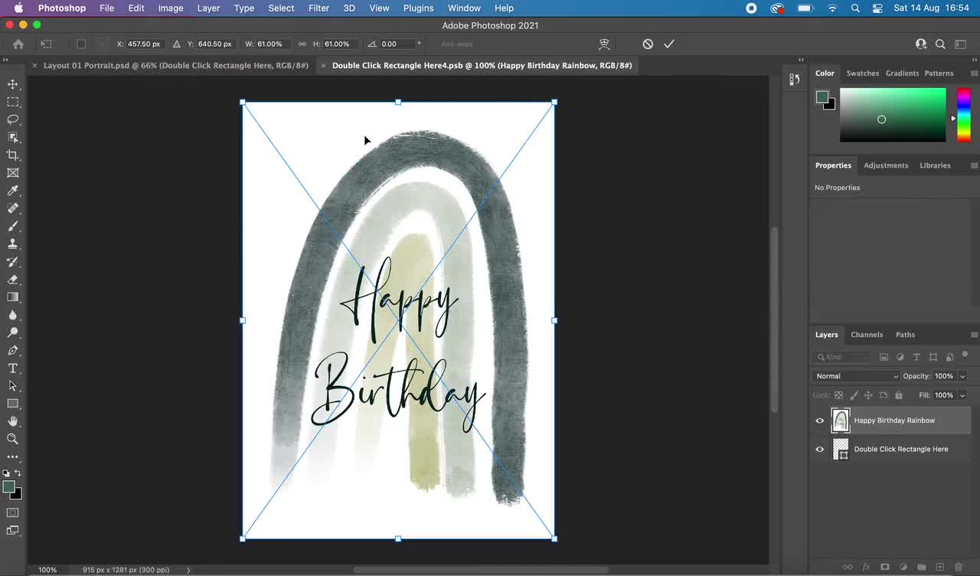The width and height of the screenshot is (980, 576).
Task: Select the Brush tool
Action: click(13, 226)
